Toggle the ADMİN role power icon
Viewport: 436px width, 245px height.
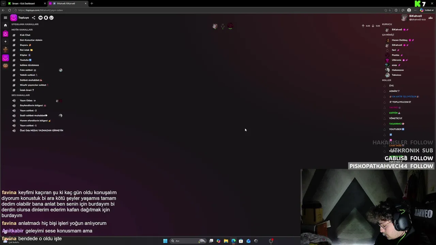385,91
